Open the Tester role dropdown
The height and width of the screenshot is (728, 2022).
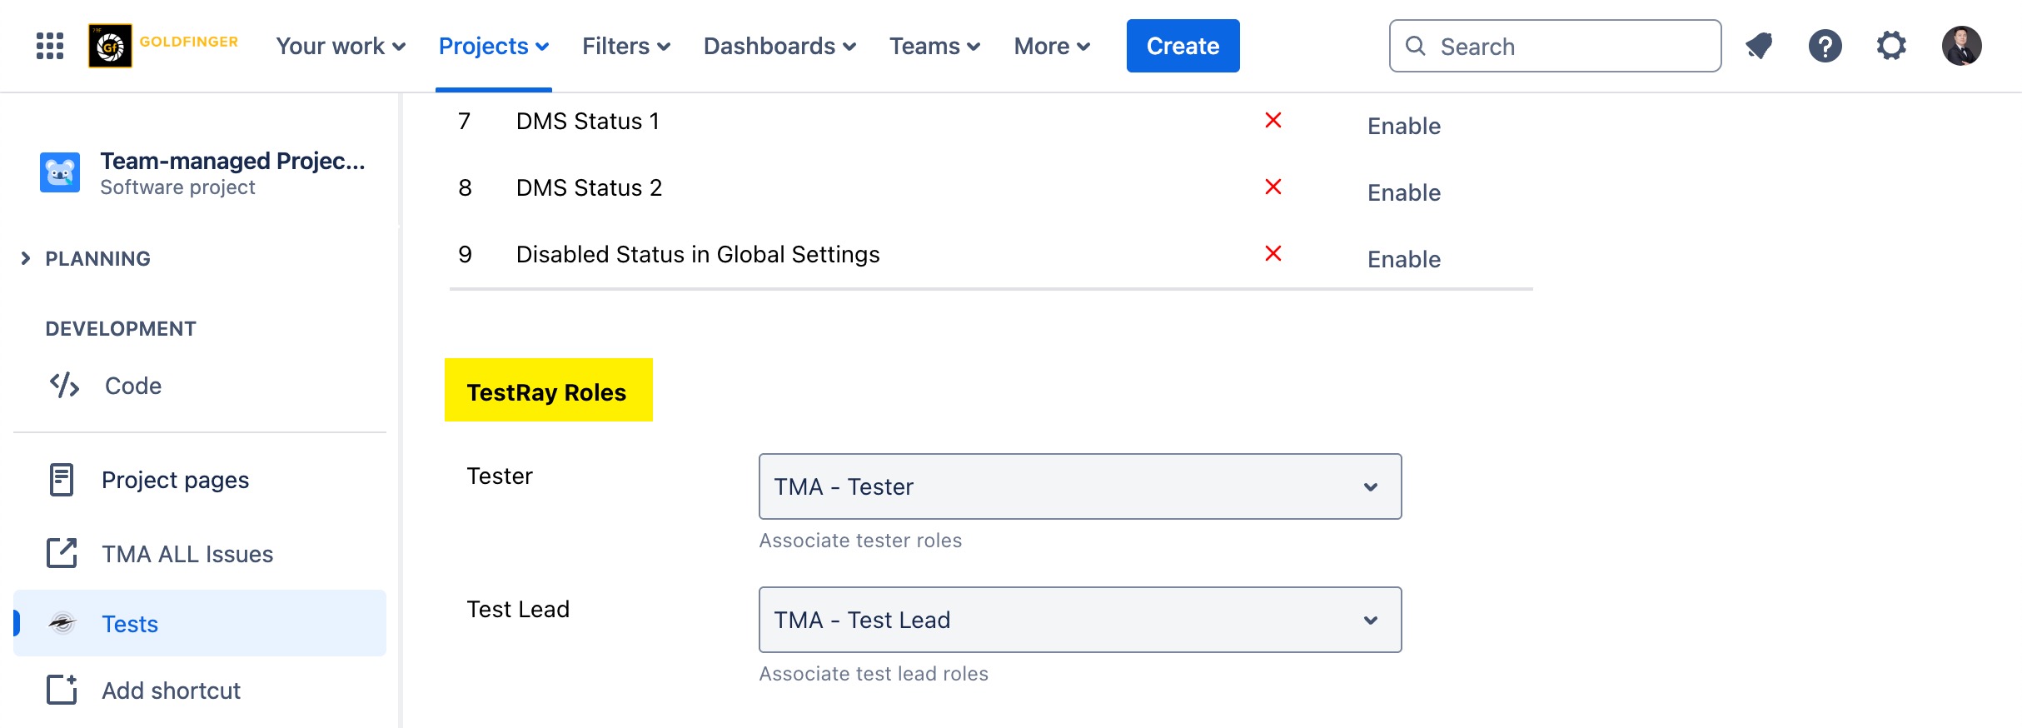point(1079,486)
